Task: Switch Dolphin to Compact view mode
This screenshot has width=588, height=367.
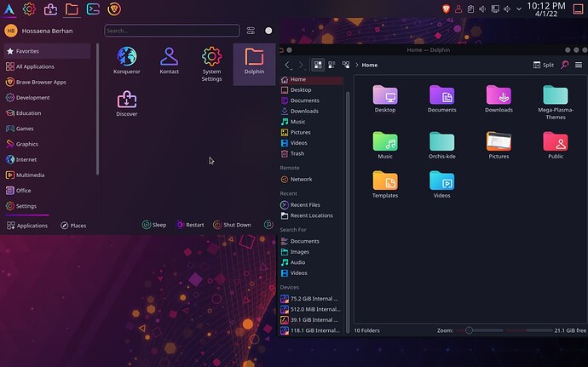Action: [x=331, y=65]
